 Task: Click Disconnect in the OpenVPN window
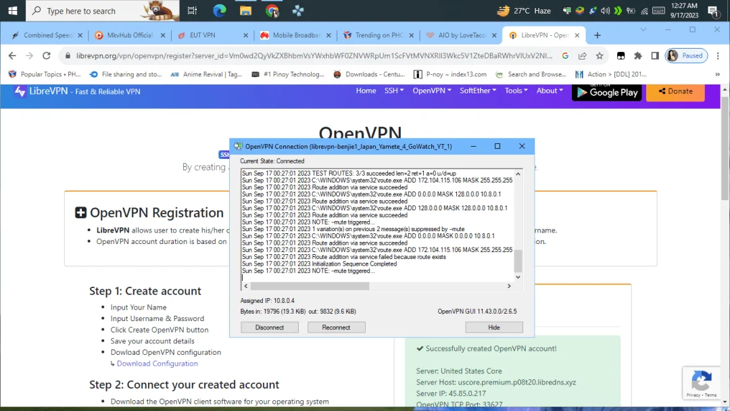pyautogui.click(x=270, y=328)
